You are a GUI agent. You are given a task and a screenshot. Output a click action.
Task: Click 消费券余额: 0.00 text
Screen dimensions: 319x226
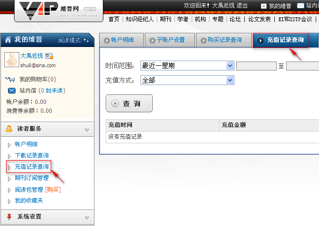[29, 111]
